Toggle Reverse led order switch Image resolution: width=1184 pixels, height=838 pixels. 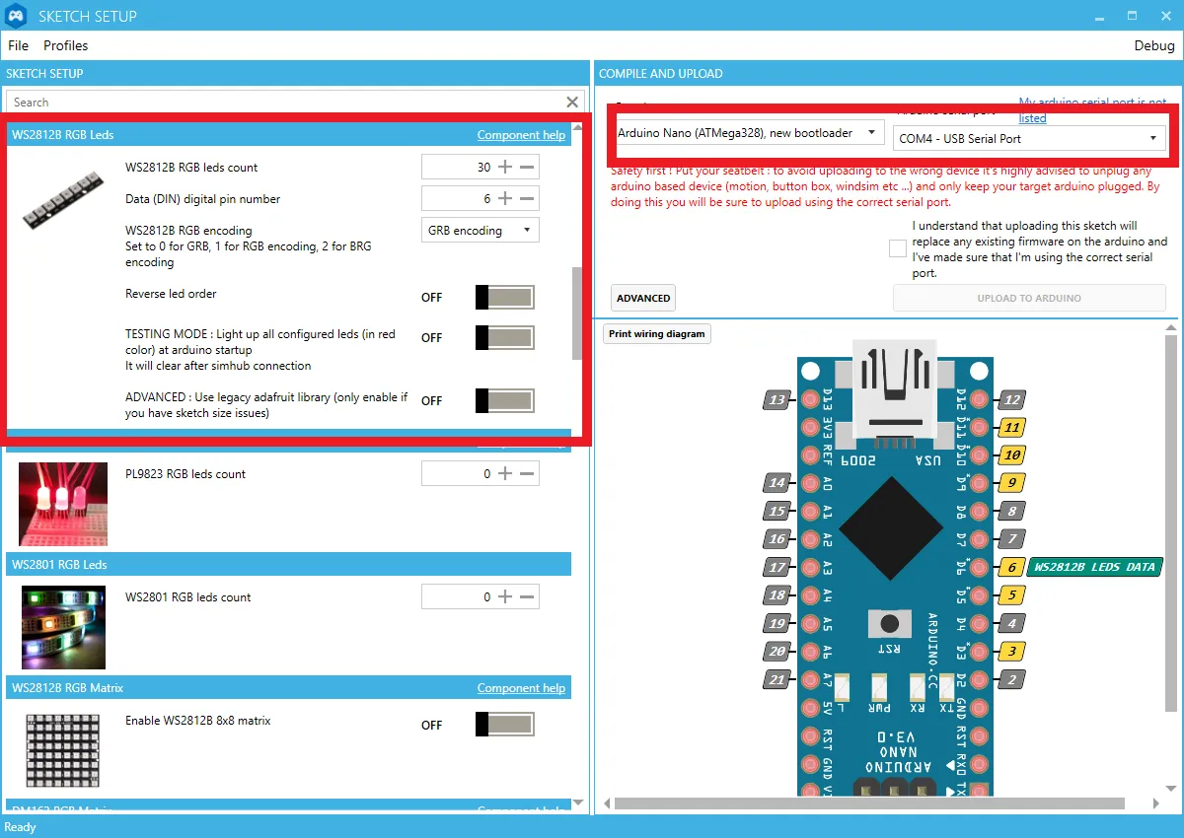point(505,298)
